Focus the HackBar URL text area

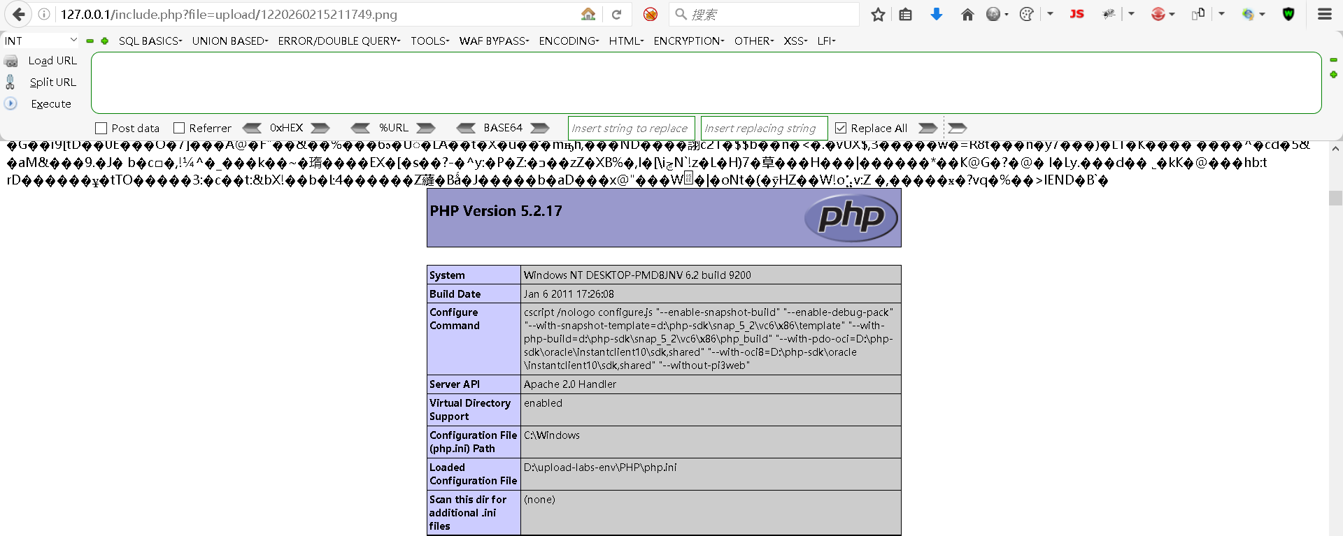coord(706,82)
